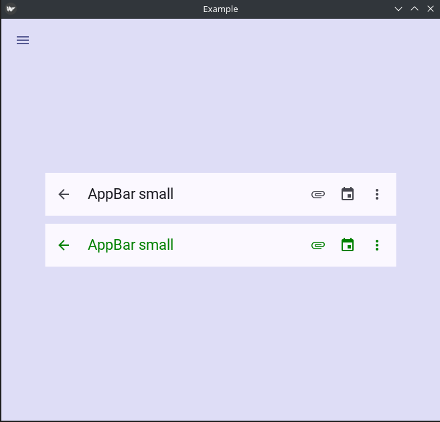This screenshot has height=422, width=440.
Task: Expand the green three-dot overflow menu
Action: point(377,245)
